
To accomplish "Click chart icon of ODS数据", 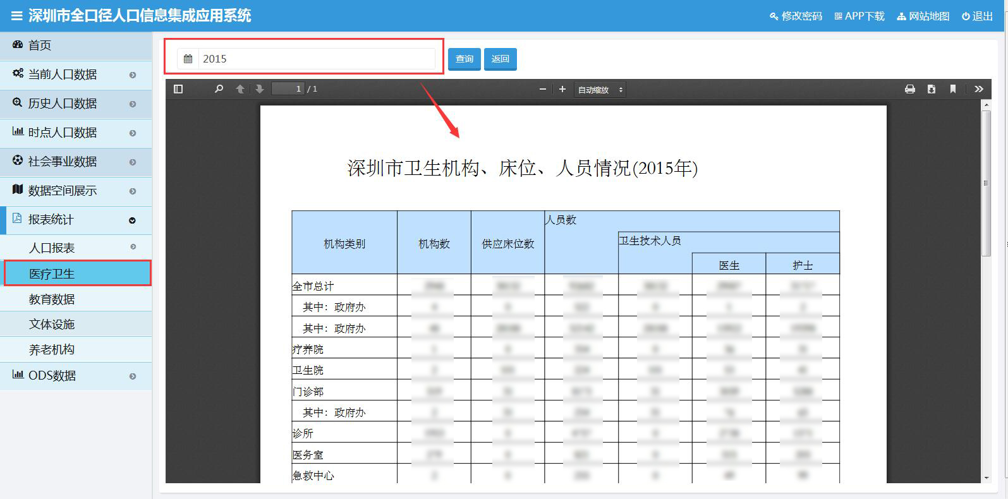I will (x=18, y=375).
